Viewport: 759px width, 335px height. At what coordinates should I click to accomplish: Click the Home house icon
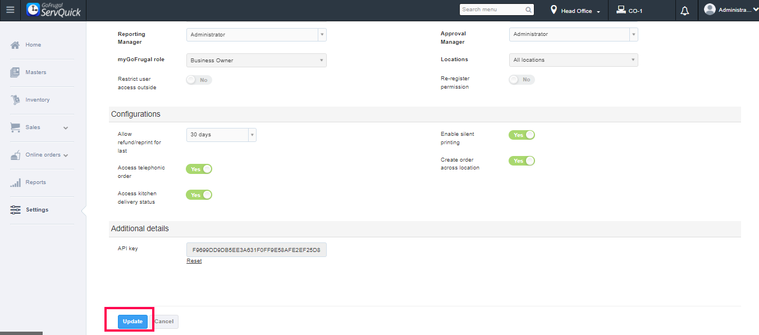[x=16, y=45]
